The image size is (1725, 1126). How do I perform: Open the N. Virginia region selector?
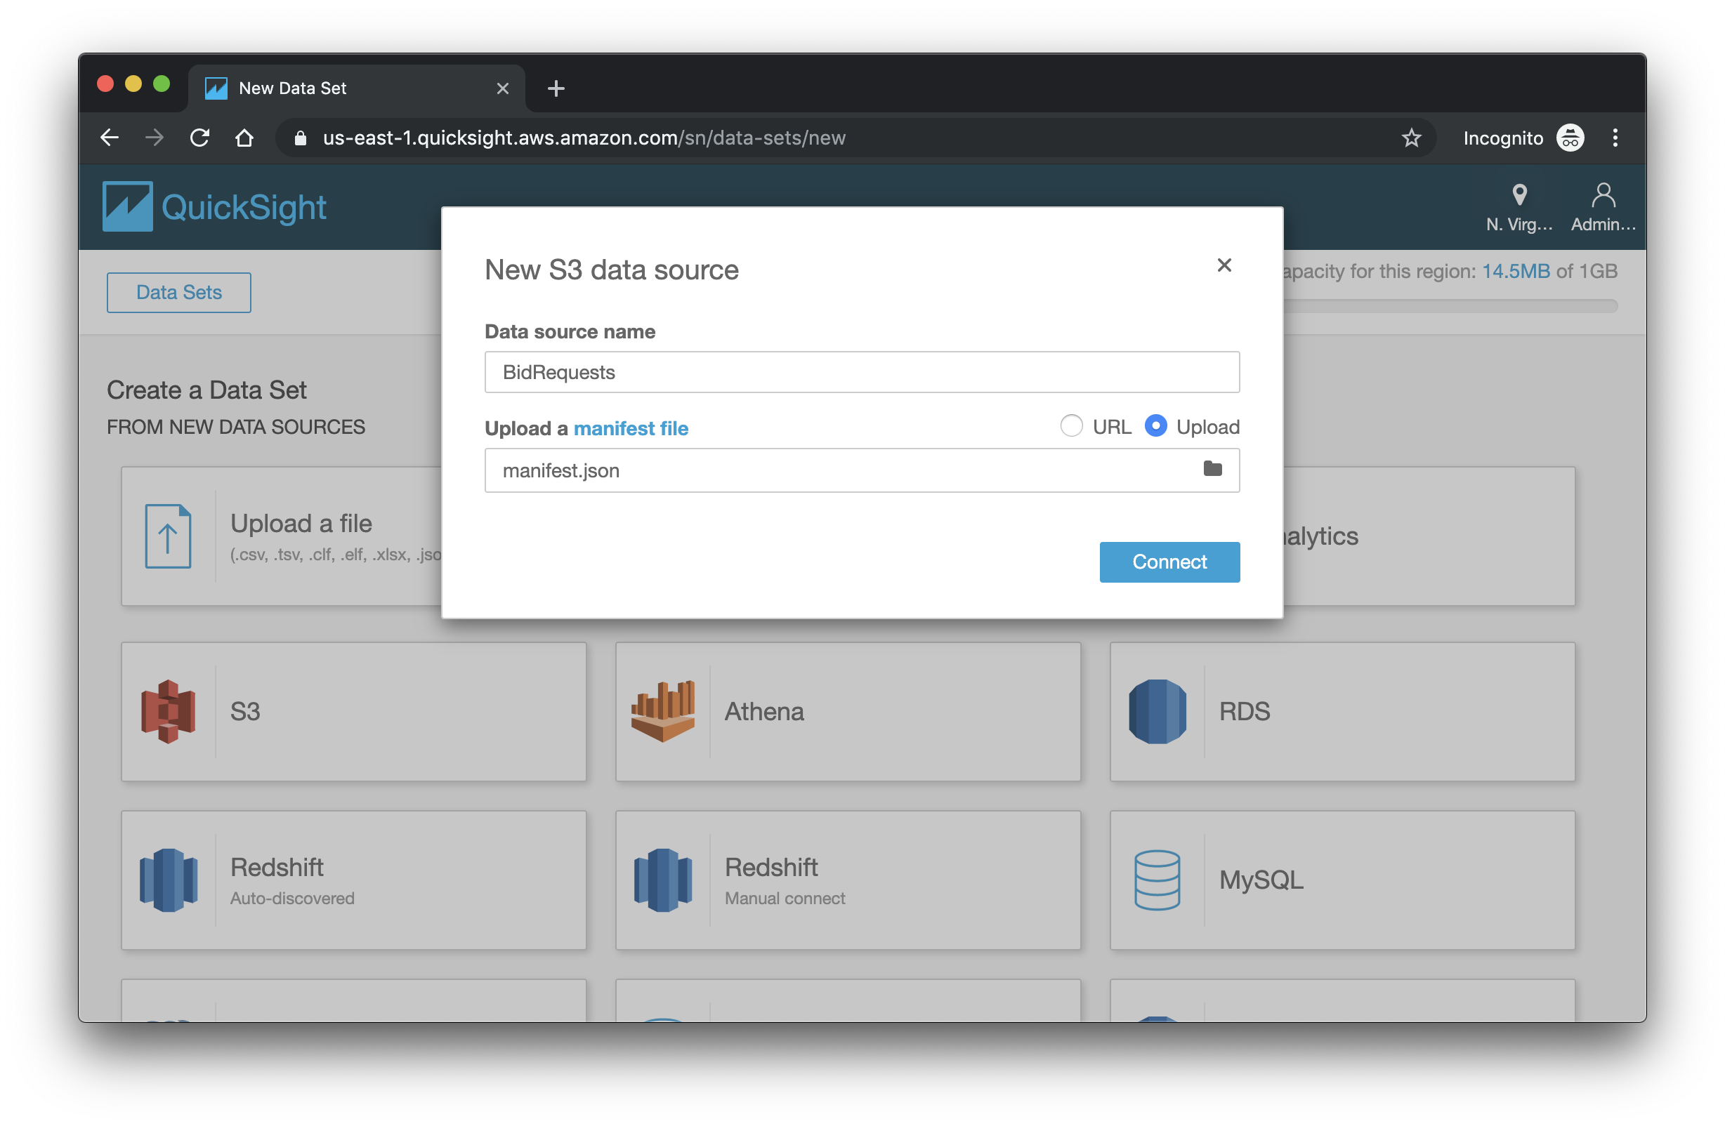(x=1519, y=206)
